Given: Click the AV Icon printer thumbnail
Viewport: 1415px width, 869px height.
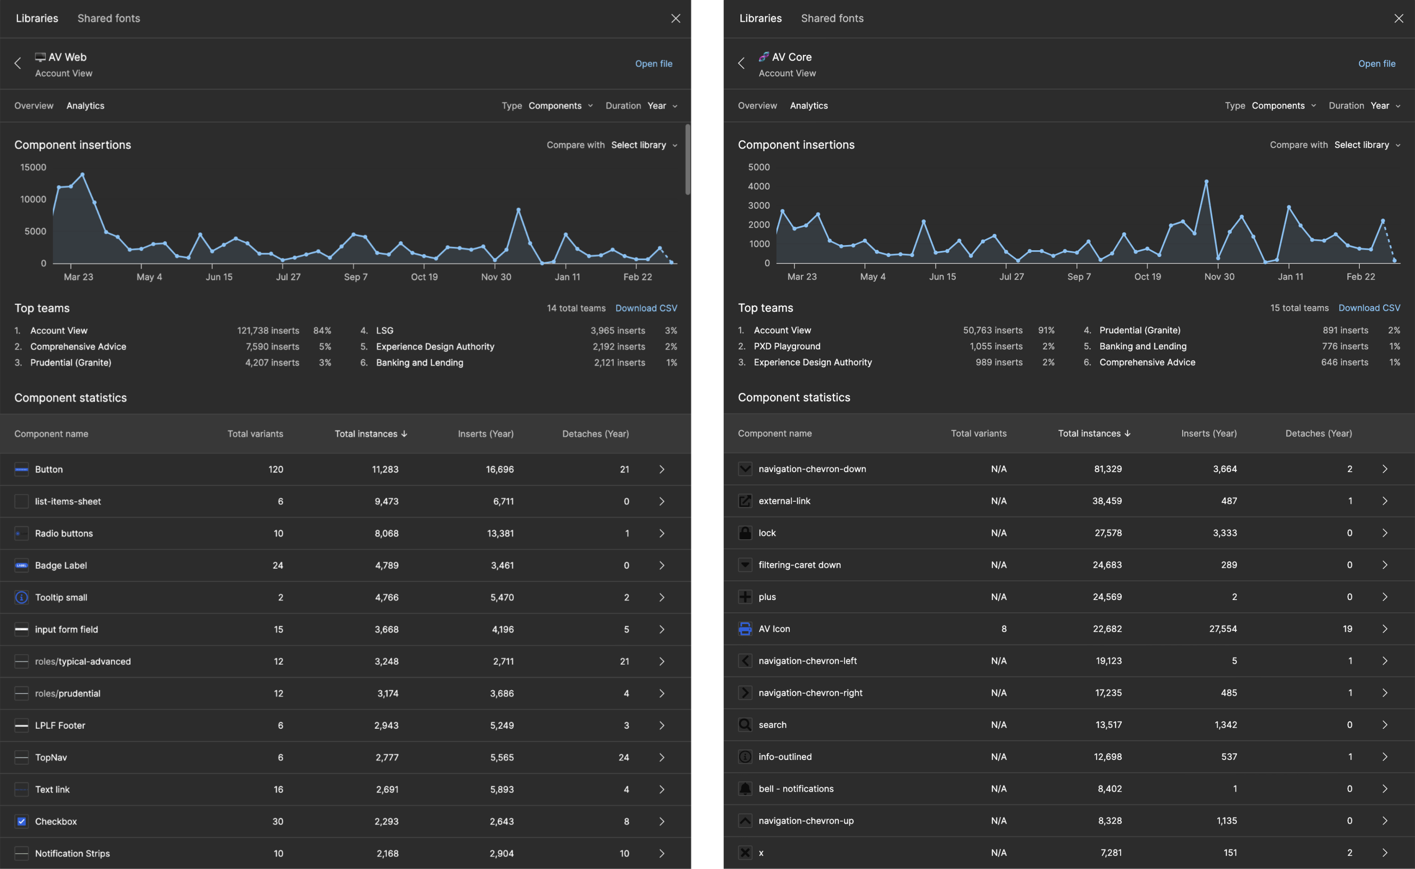Looking at the screenshot, I should click(745, 629).
